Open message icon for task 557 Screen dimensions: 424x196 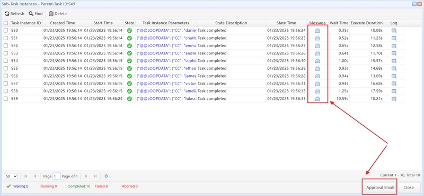[x=317, y=83]
